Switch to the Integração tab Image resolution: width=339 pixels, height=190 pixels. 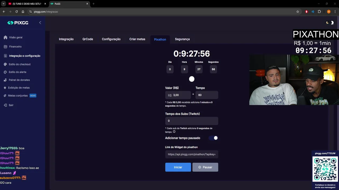click(66, 39)
